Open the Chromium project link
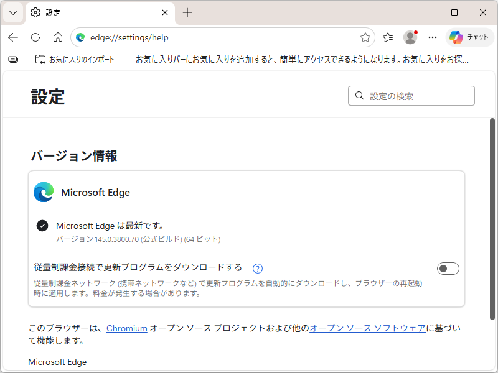Viewport: 498px width, 373px height. [127, 328]
